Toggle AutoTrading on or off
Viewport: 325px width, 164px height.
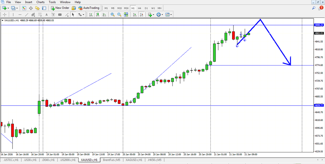click(89, 8)
